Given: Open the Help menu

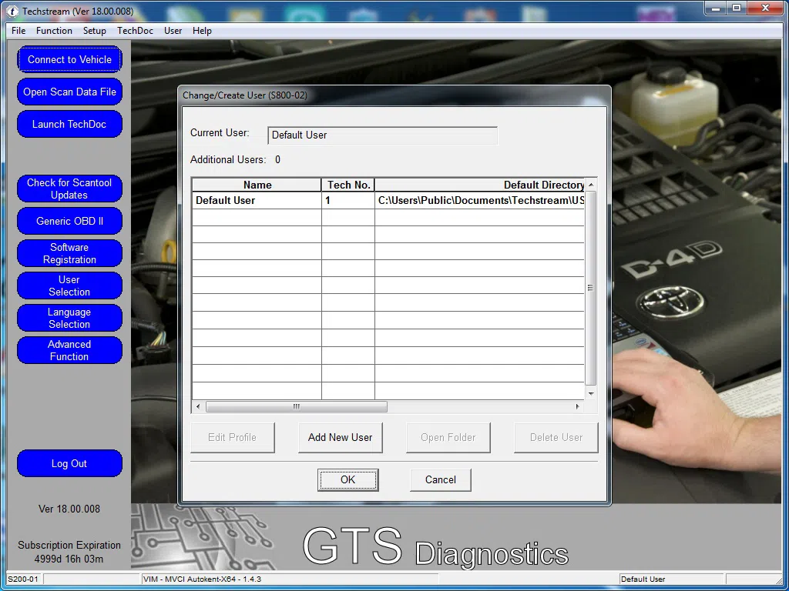Looking at the screenshot, I should tap(202, 31).
